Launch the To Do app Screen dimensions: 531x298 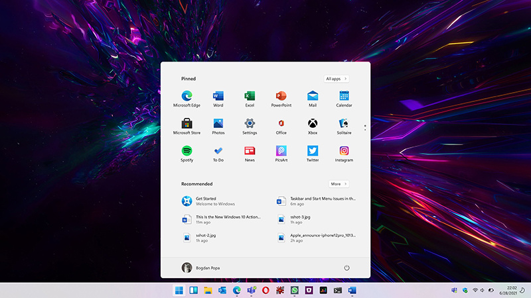218,154
